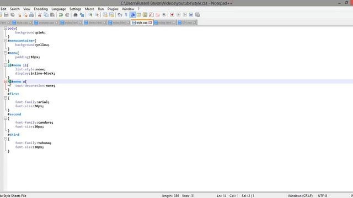The width and height of the screenshot is (353, 198).
Task: Click the 'text-decoration:none;' line
Action: click(x=35, y=86)
